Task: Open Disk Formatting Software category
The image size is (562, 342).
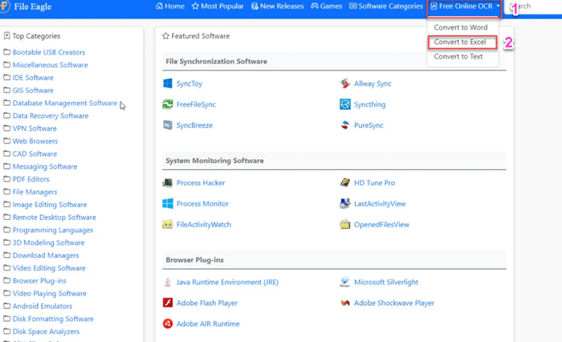Action: point(53,319)
